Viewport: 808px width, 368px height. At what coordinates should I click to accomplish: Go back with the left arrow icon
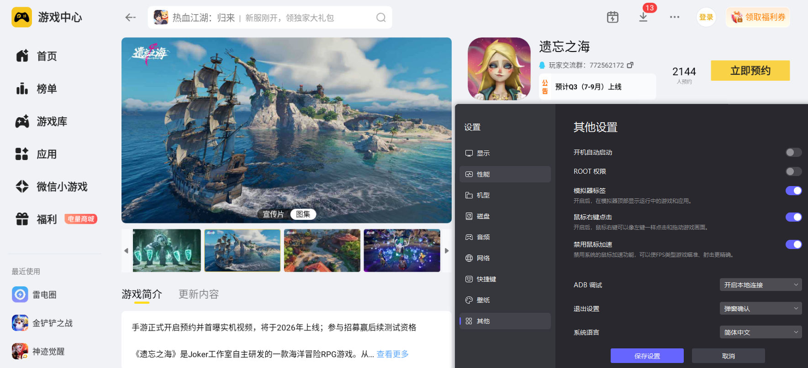point(131,17)
